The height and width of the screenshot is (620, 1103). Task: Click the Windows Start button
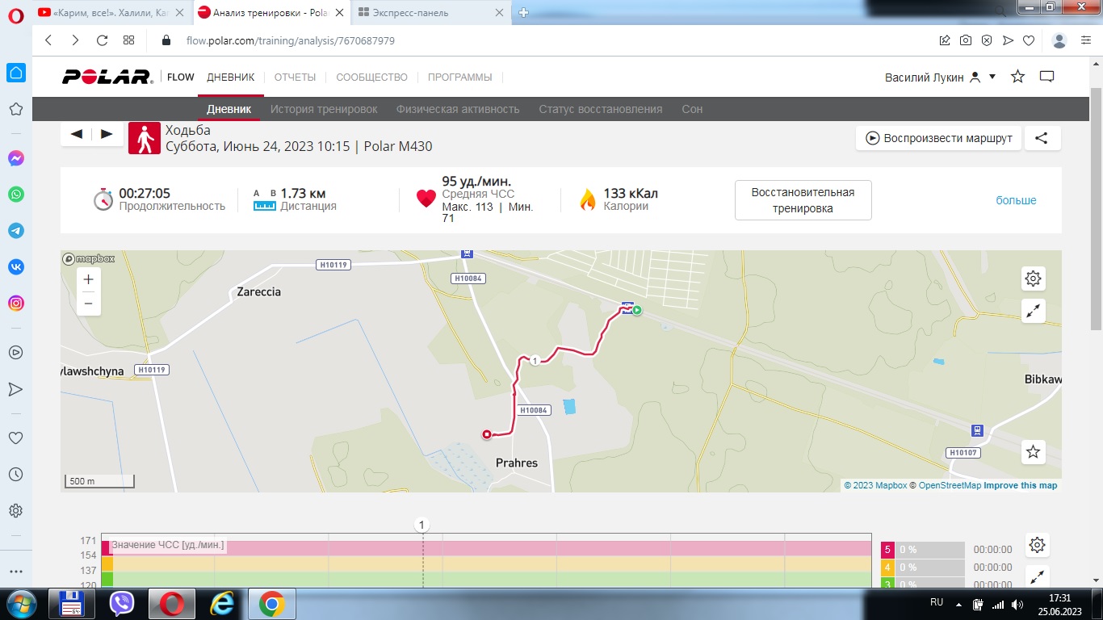(20, 604)
